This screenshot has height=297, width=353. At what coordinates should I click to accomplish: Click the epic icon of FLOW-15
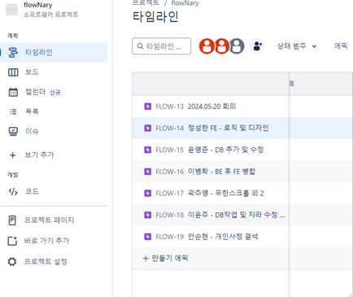[147, 150]
